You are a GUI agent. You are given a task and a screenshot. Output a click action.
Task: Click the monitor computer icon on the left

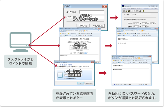coord(20,42)
